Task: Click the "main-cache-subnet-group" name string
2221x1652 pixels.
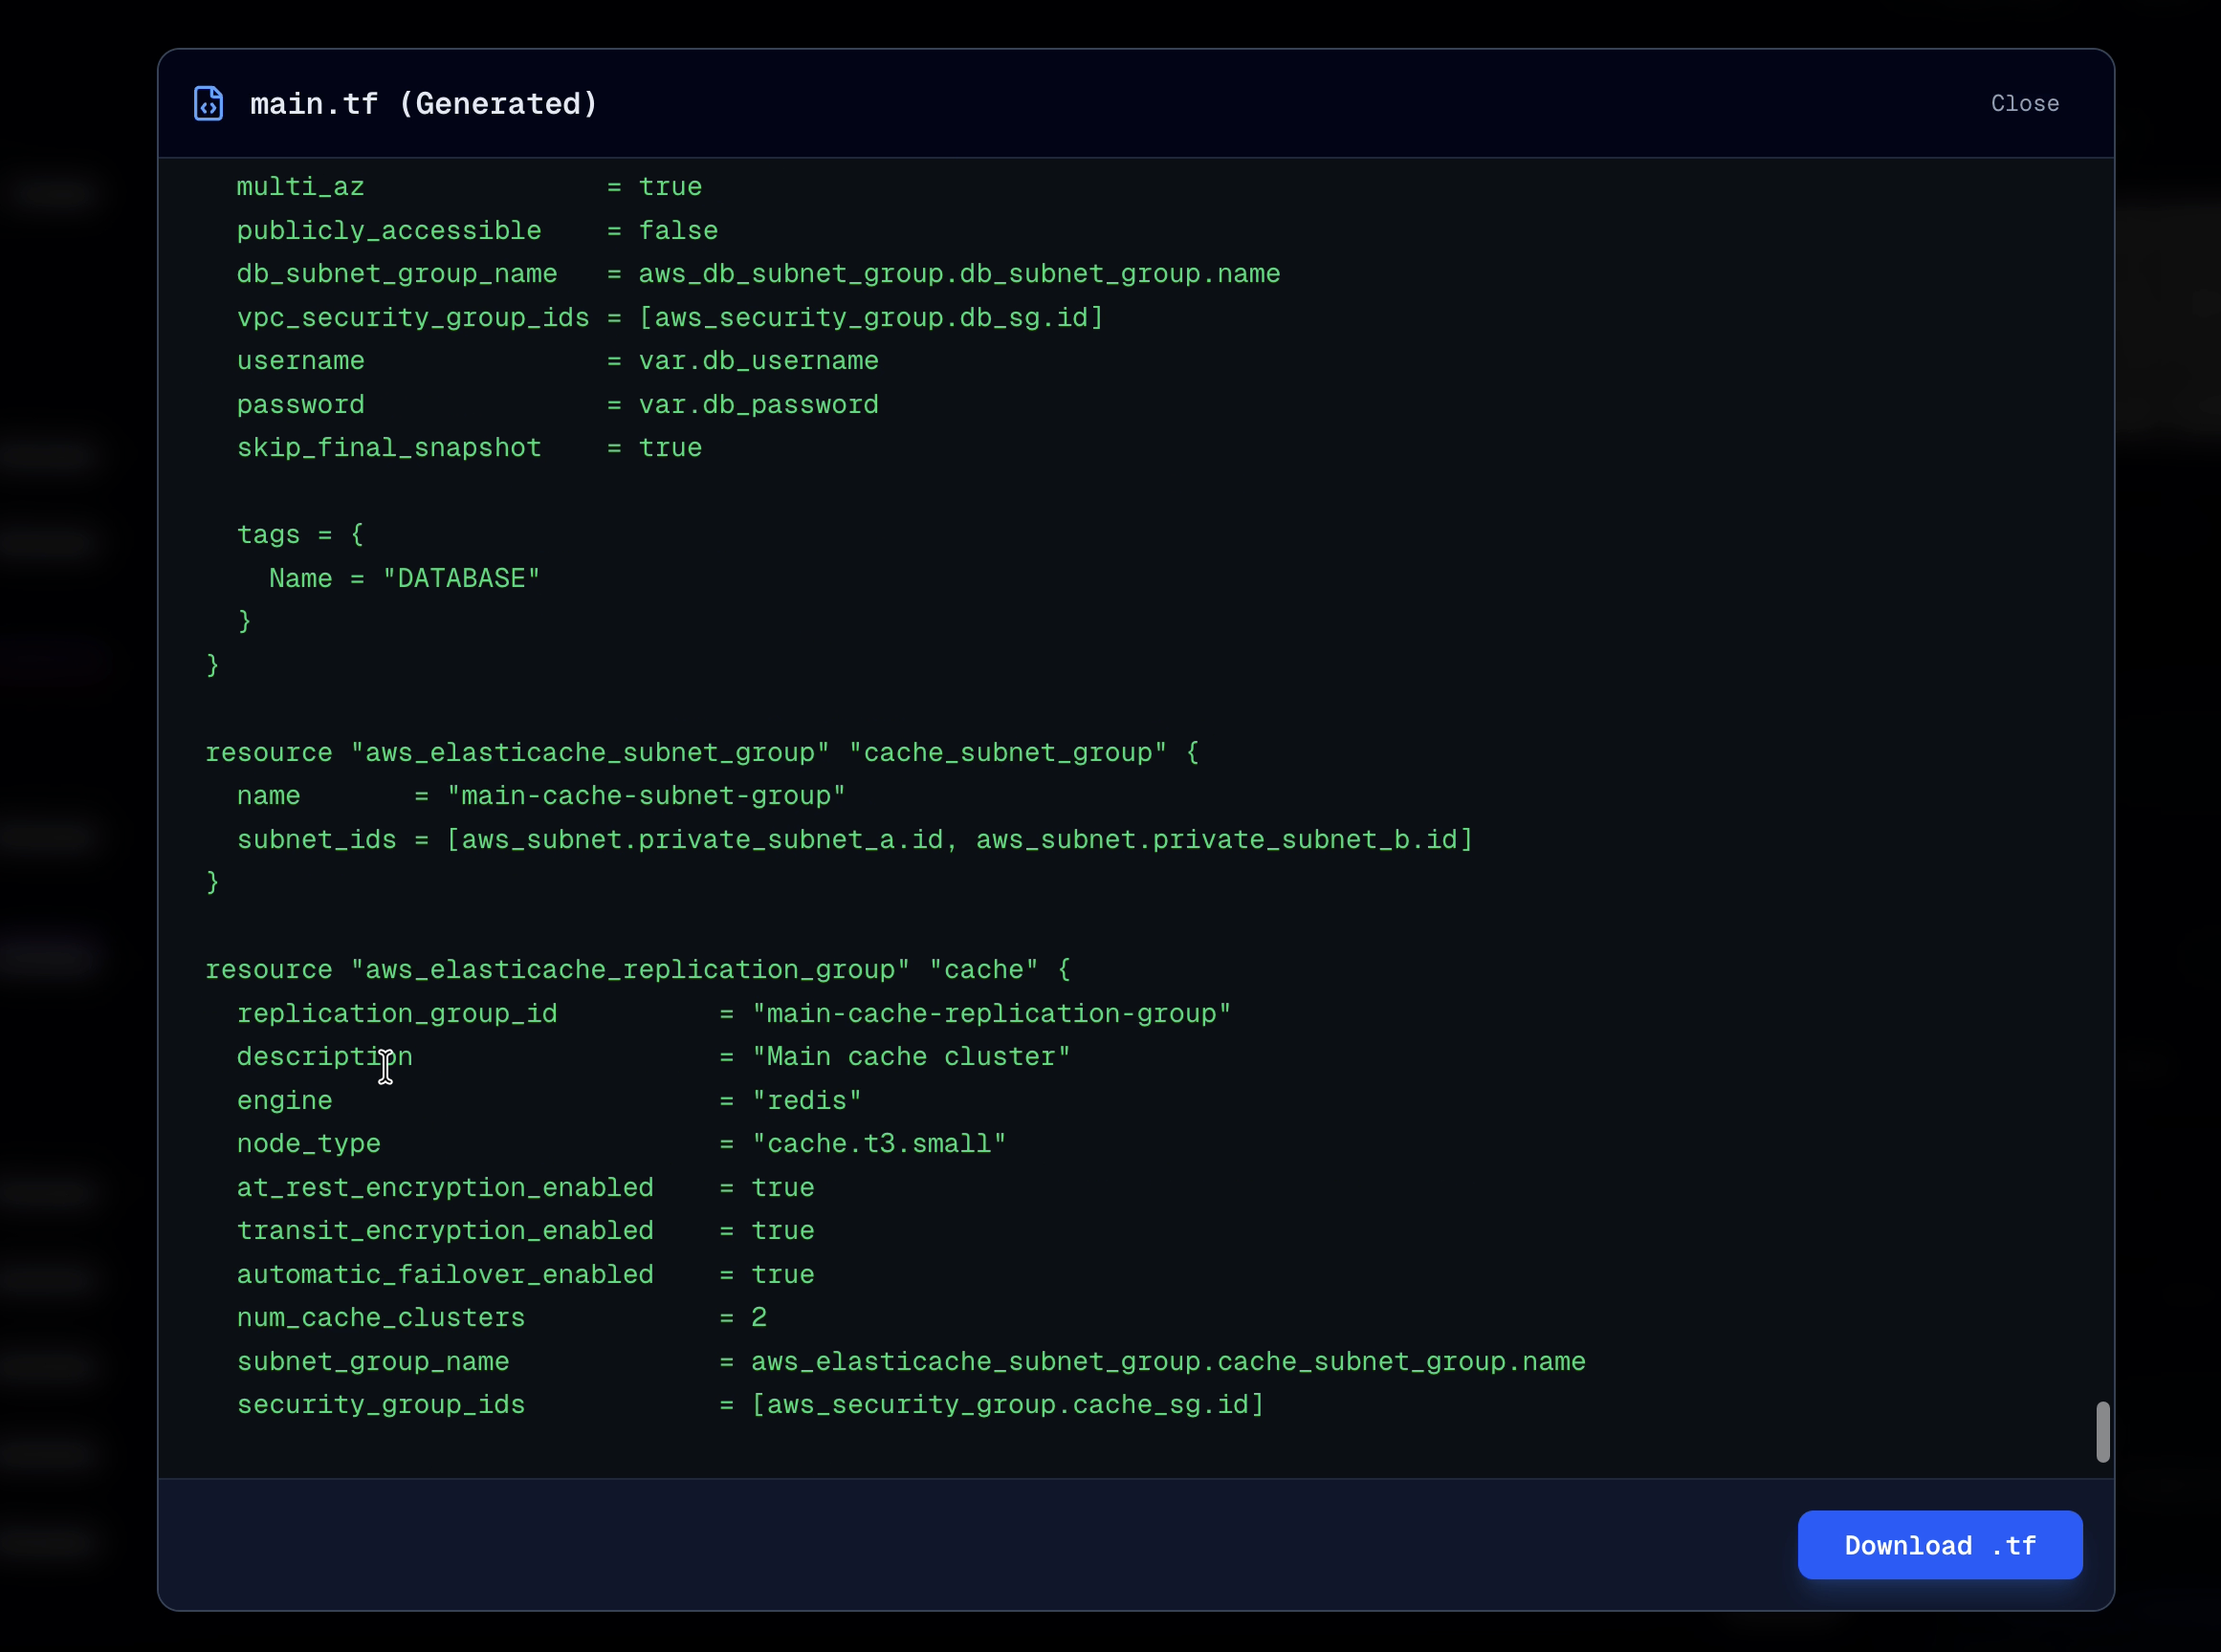Action: click(x=646, y=796)
